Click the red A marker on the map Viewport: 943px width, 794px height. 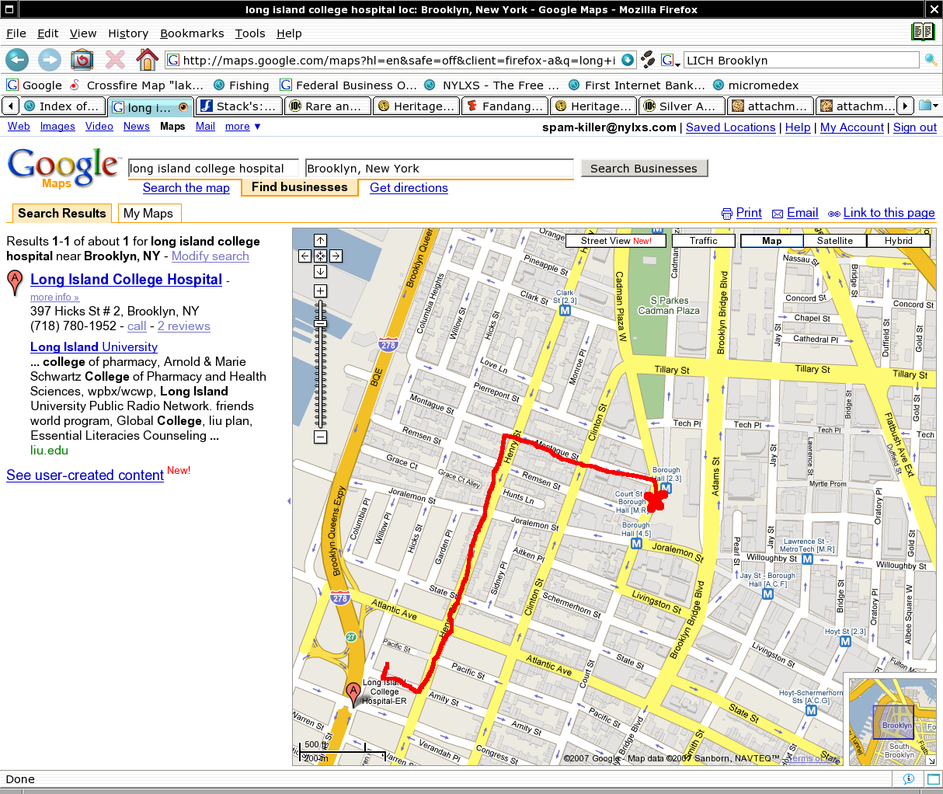pos(353,695)
